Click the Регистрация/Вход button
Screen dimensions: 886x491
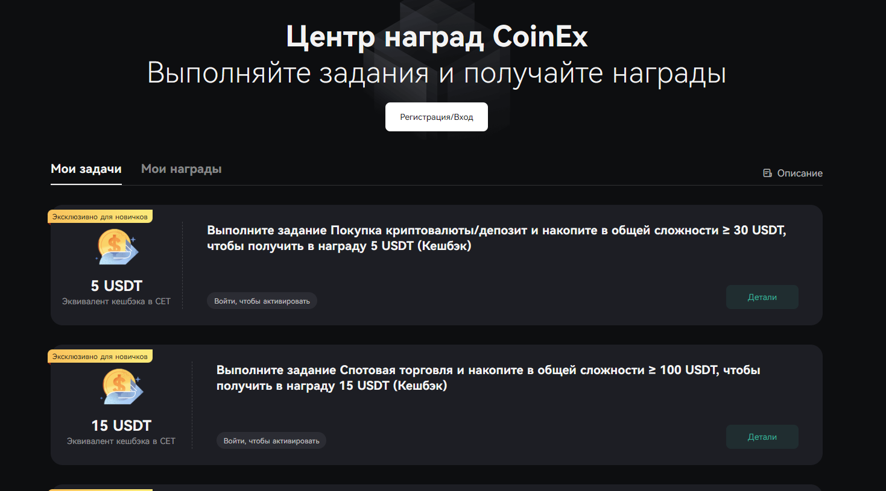tap(436, 117)
